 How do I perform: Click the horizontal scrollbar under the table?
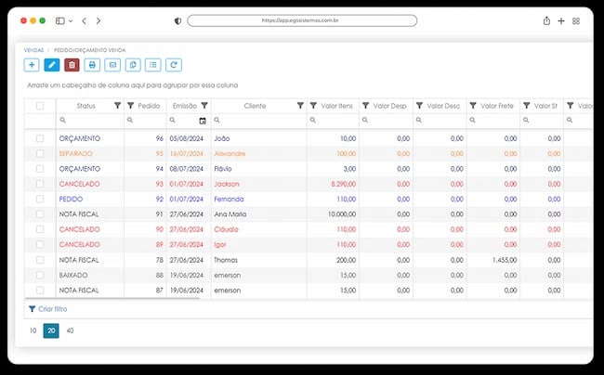click(x=112, y=298)
